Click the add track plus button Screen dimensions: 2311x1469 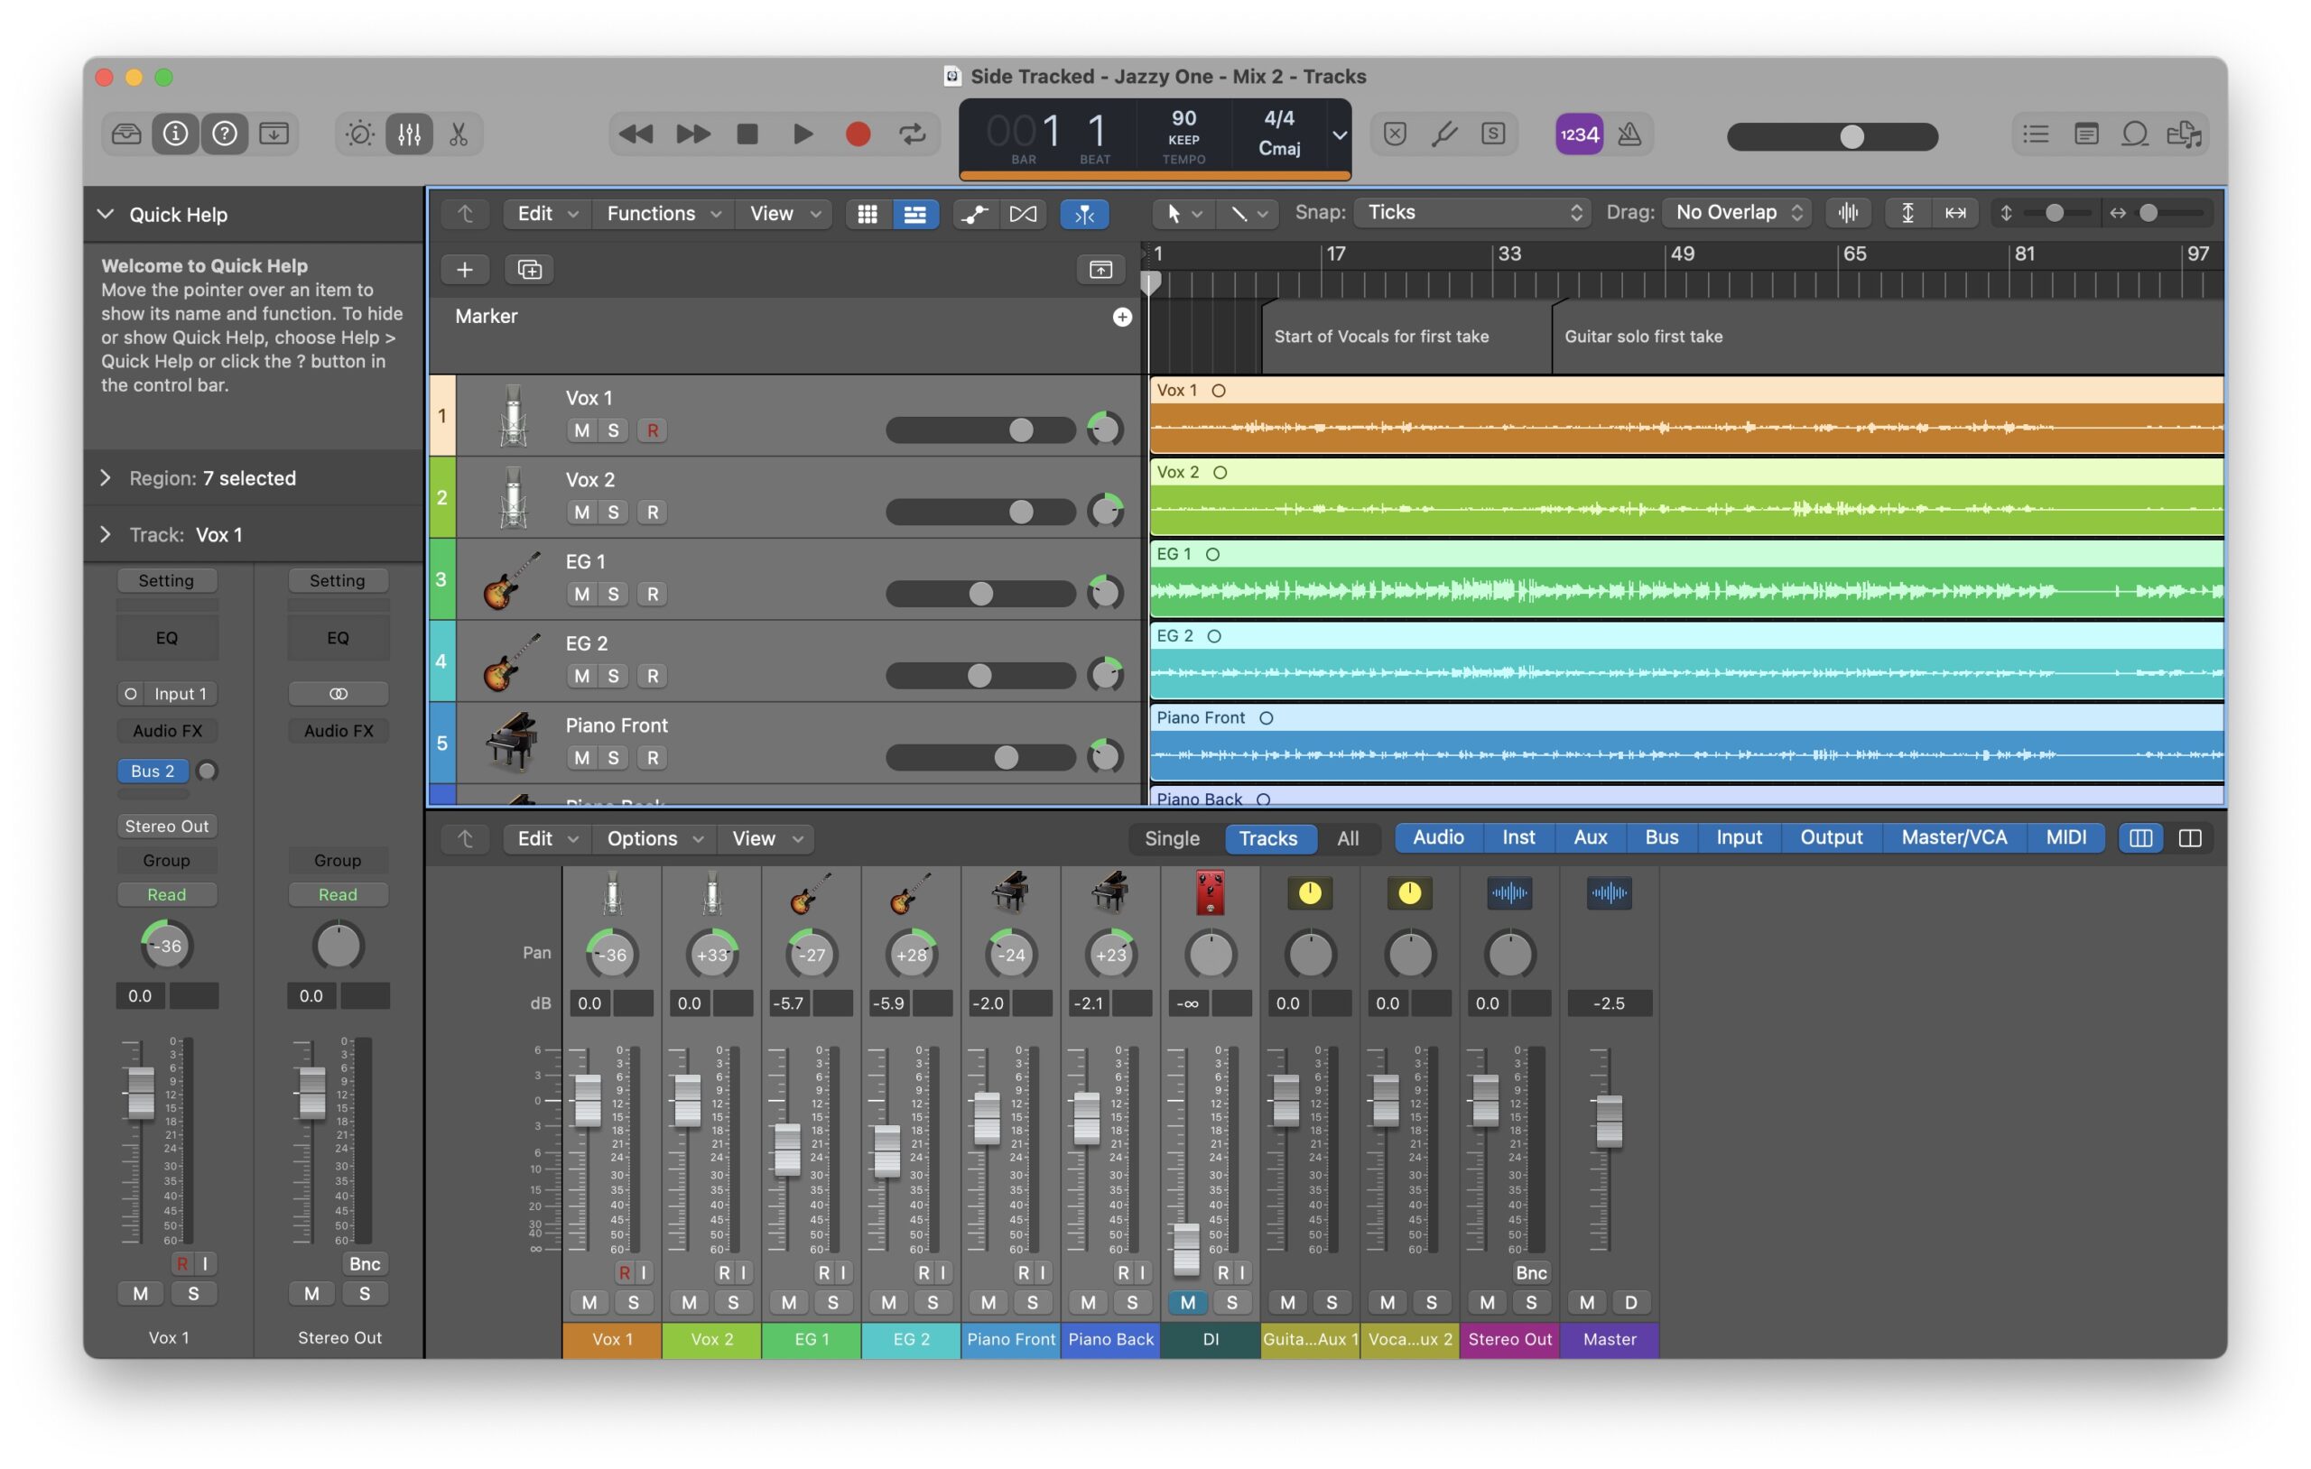pos(465,270)
